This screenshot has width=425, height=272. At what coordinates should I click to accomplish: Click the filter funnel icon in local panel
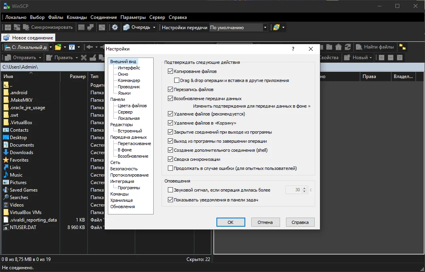pos(72,47)
